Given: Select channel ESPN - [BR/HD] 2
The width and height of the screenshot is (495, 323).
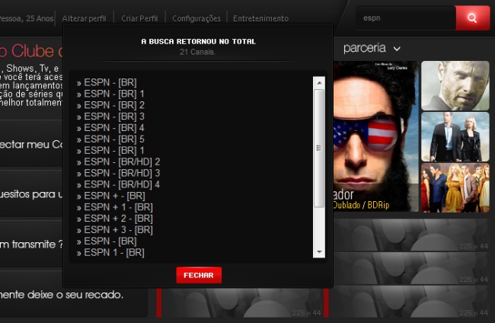Looking at the screenshot, I should click(x=118, y=162).
